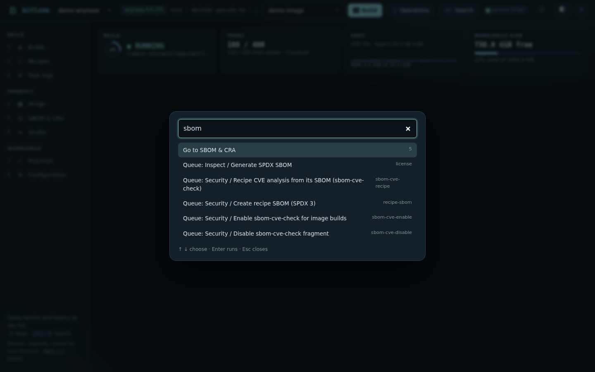Open Search in the top bar
The height and width of the screenshot is (372, 595).
[459, 10]
